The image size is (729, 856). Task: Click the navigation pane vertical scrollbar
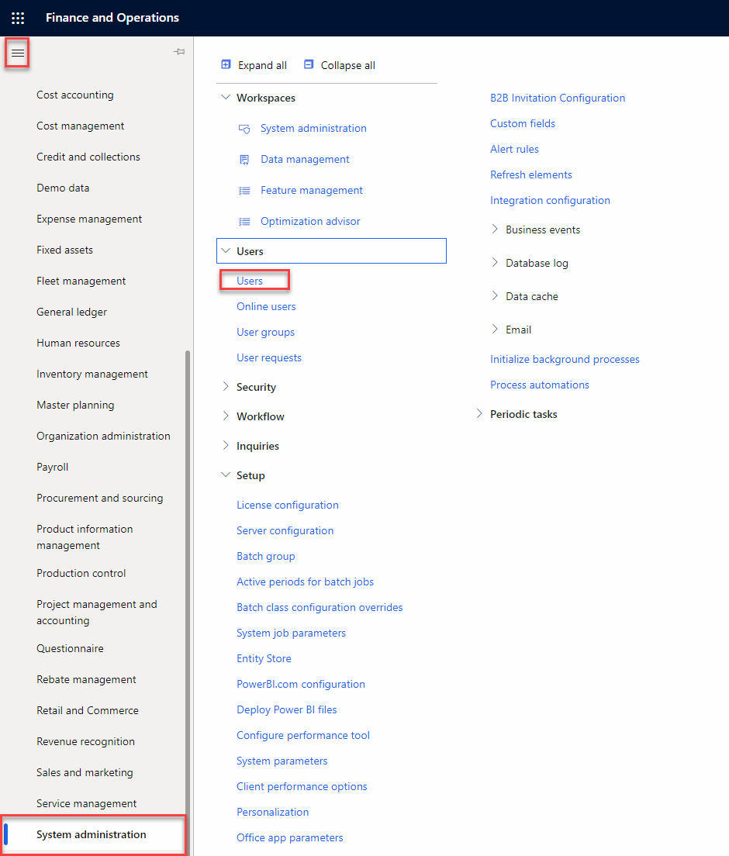click(188, 582)
